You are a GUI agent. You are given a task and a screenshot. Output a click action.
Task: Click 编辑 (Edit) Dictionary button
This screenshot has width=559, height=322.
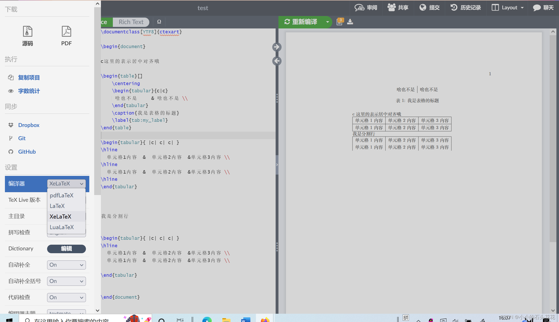click(66, 249)
